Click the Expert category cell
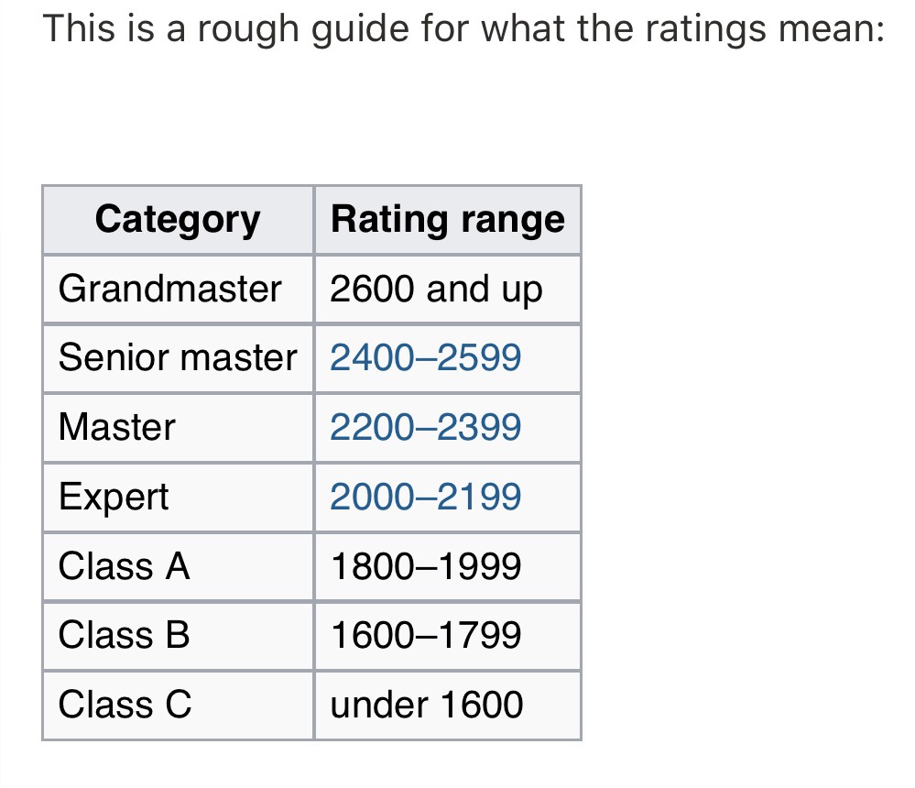Viewport: 915px width, 788px height. point(114,498)
